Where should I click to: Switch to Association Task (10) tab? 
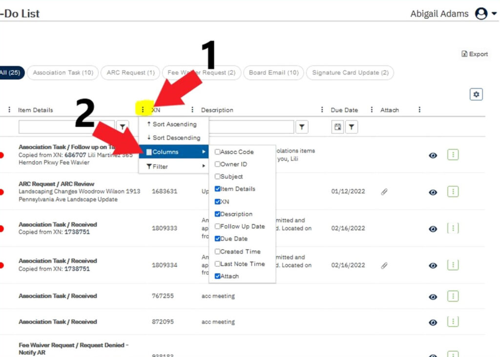63,73
